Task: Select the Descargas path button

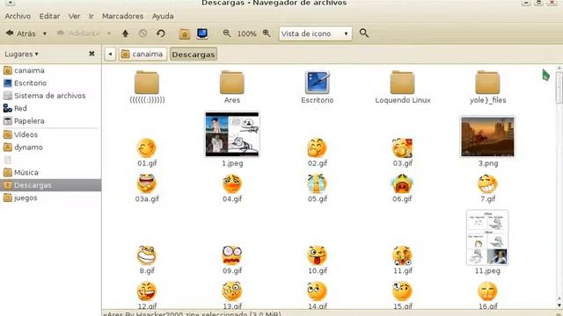Action: click(x=194, y=54)
